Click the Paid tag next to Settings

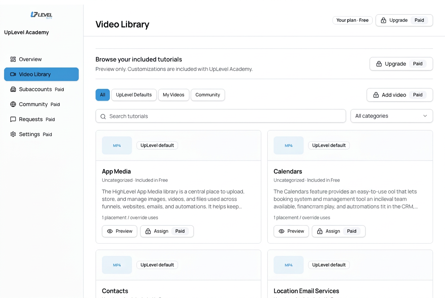click(48, 135)
